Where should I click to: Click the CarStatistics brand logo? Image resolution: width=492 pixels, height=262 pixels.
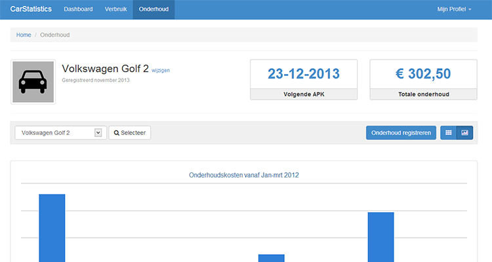(x=31, y=10)
